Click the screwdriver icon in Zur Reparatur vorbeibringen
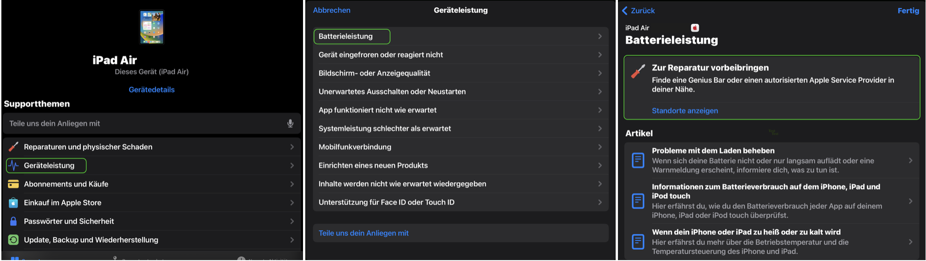 coord(638,71)
